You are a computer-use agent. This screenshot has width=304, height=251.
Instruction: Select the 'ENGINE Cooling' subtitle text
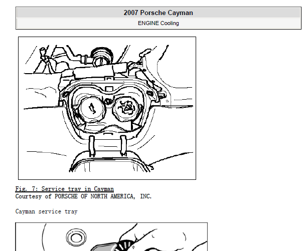click(158, 23)
